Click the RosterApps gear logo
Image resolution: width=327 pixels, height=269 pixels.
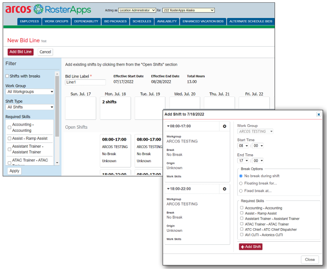point(39,9)
